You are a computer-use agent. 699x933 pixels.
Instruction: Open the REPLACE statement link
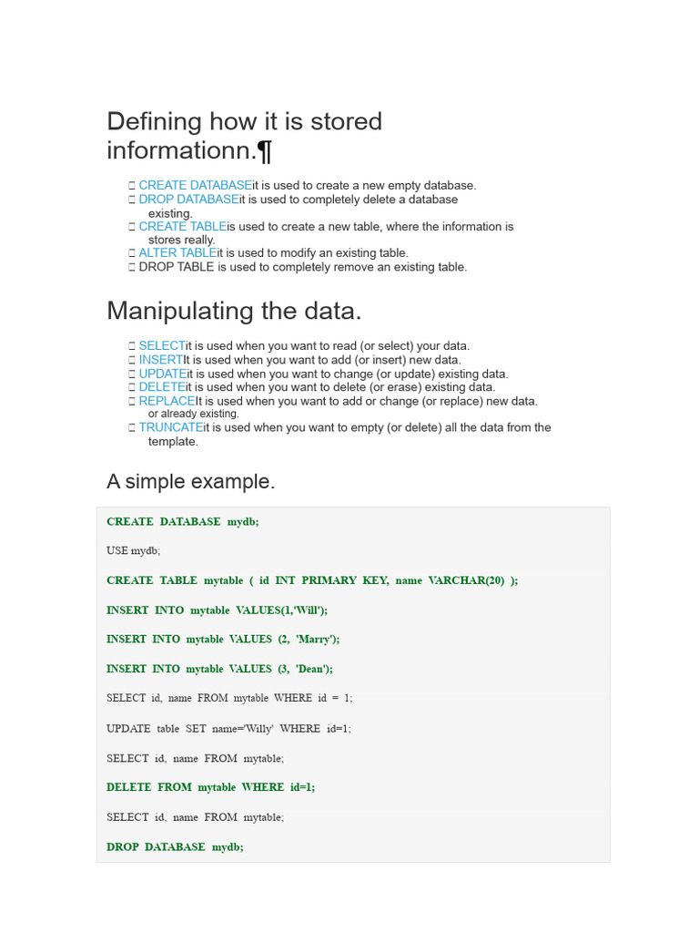click(x=167, y=401)
